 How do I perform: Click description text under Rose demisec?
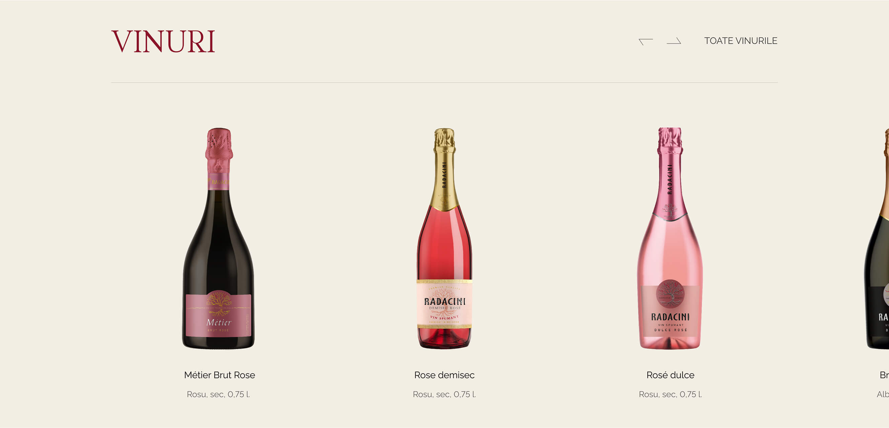444,394
